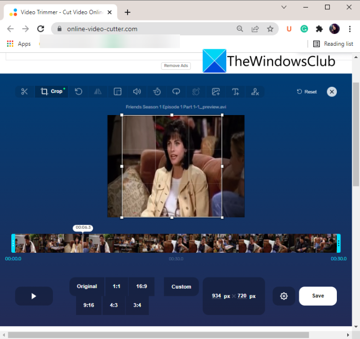
Task: Click the start time 00:00.0 label
Action: point(13,259)
